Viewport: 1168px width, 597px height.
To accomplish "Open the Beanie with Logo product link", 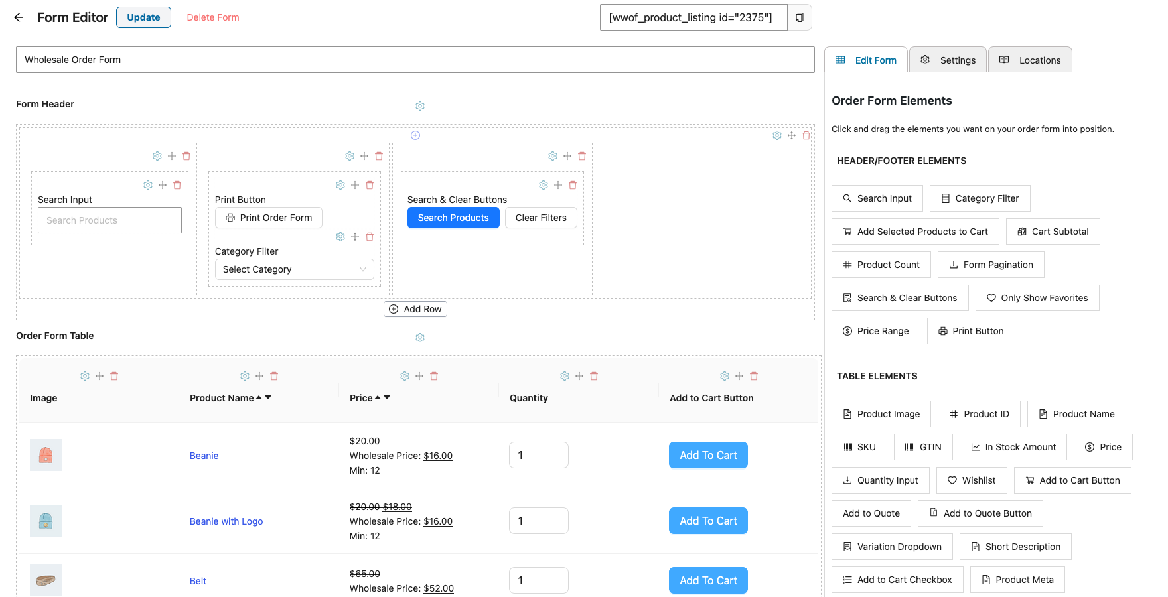I will 226,521.
